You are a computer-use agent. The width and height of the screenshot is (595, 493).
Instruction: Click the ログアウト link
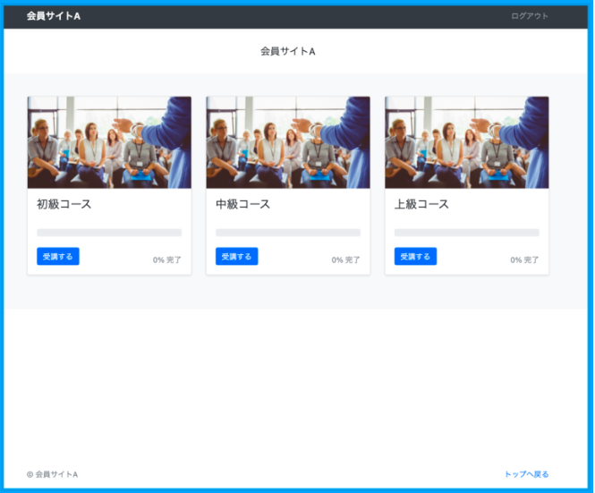(530, 16)
